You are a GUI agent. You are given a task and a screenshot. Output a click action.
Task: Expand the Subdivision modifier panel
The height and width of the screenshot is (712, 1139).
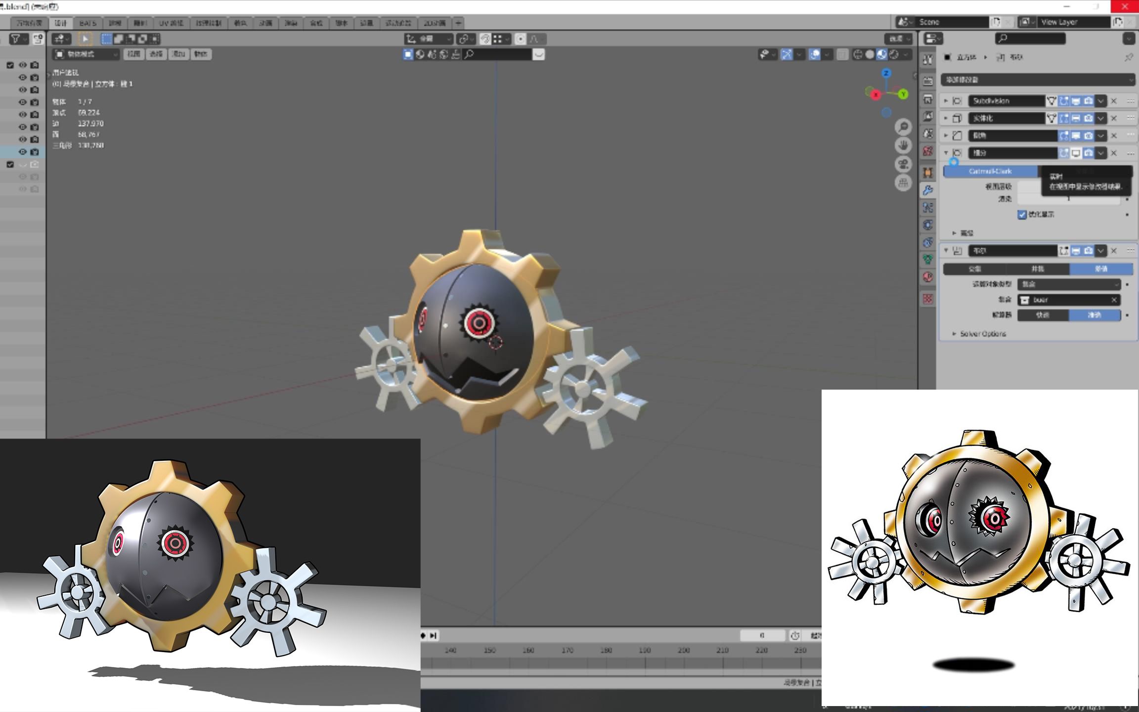click(x=946, y=101)
